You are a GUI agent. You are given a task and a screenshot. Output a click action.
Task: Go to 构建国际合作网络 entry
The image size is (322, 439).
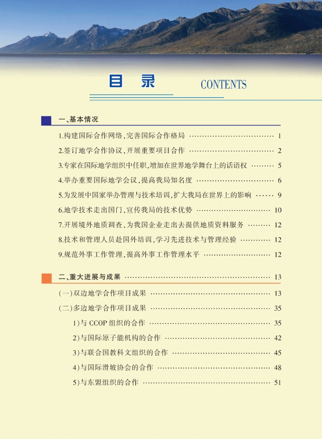[x=121, y=136]
